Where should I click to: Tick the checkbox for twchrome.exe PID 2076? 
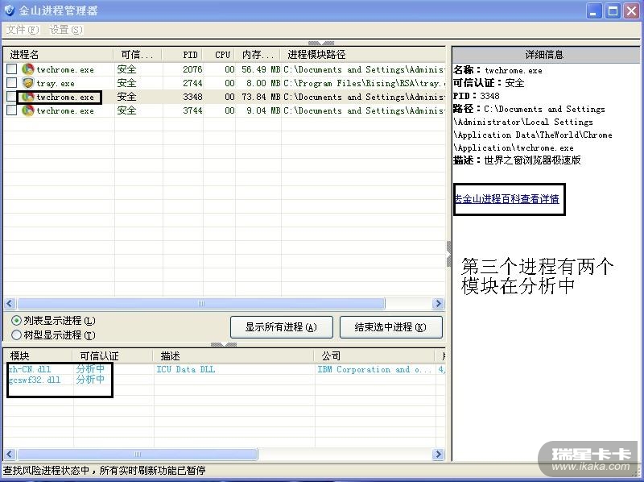tap(11, 69)
